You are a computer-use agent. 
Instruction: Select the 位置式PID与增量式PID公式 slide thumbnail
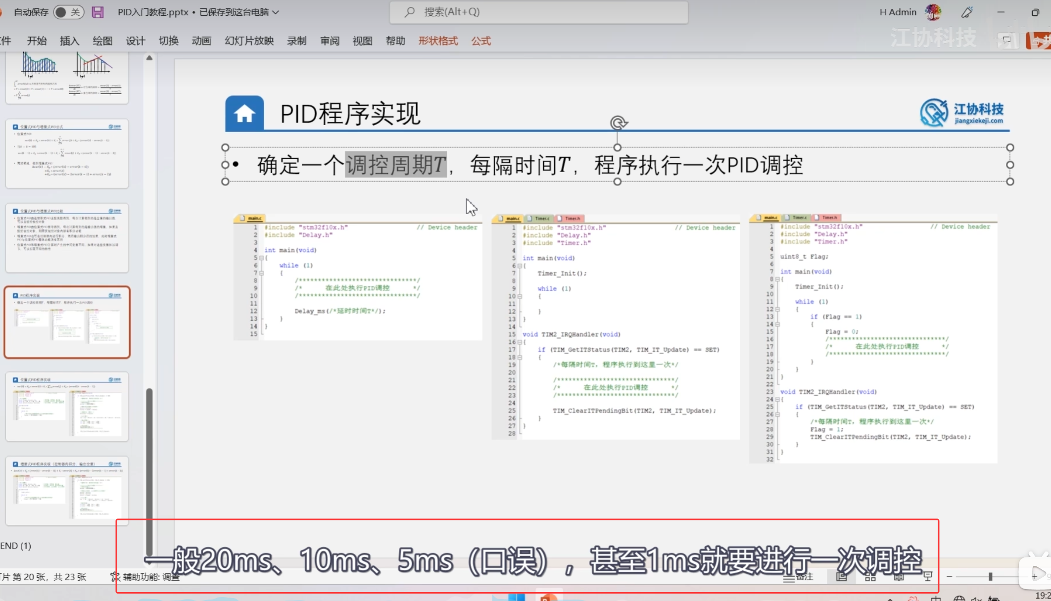click(x=67, y=153)
